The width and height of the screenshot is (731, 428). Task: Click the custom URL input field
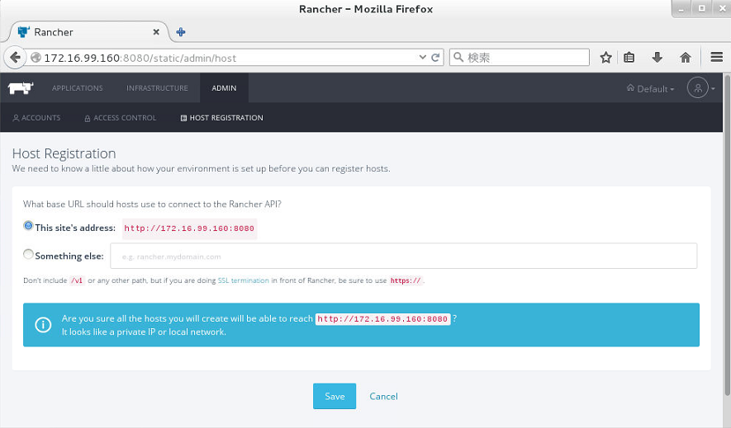404,256
